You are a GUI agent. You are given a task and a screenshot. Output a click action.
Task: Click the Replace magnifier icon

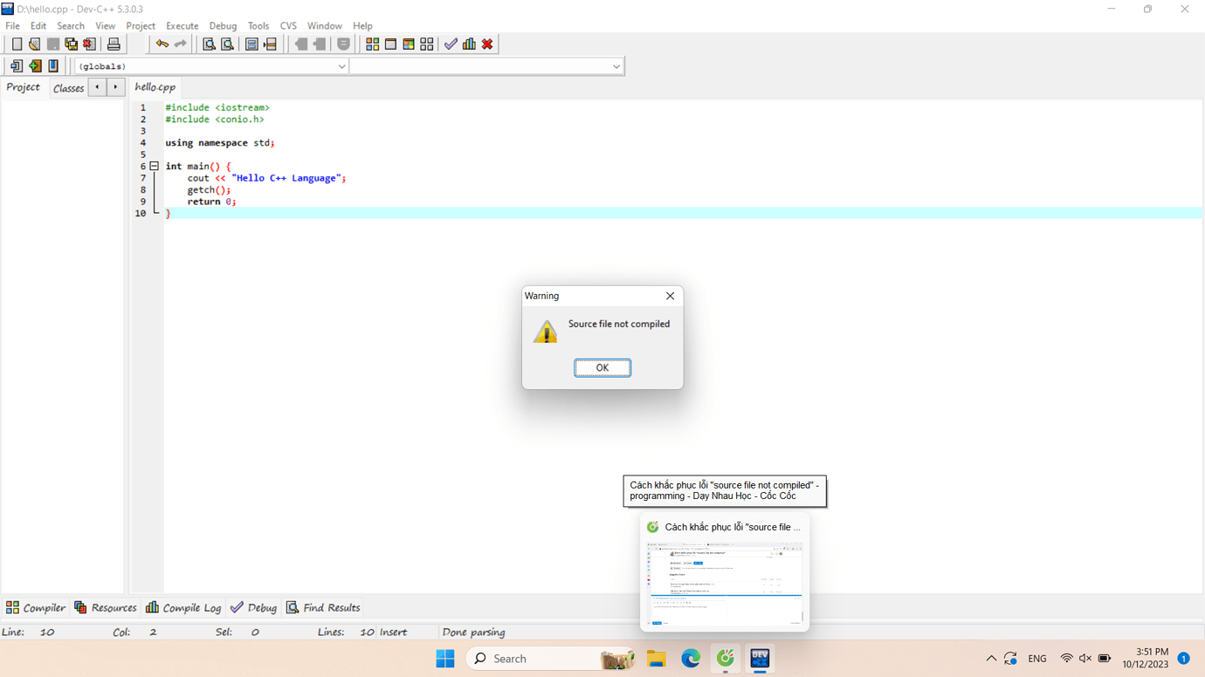point(226,44)
